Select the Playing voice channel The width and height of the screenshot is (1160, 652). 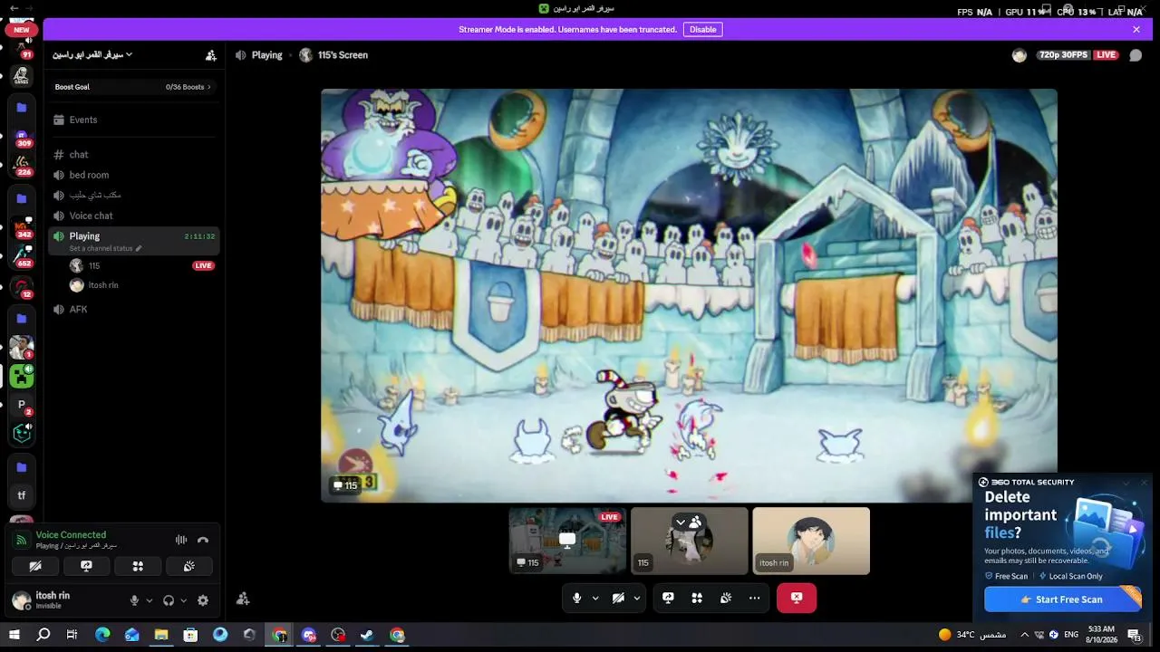134,240
